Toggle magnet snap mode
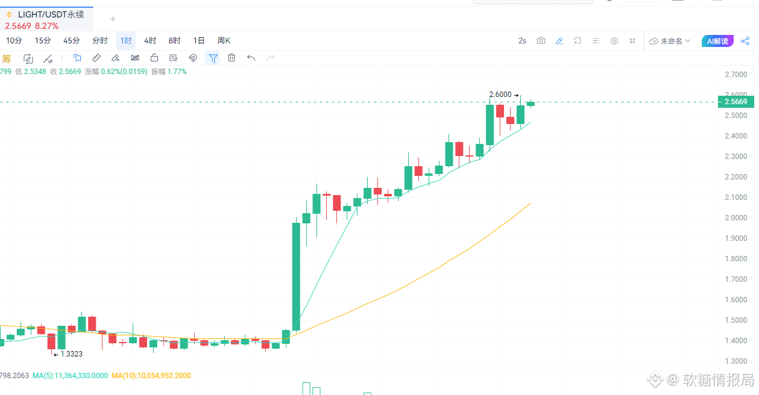759x395 pixels. coord(192,58)
